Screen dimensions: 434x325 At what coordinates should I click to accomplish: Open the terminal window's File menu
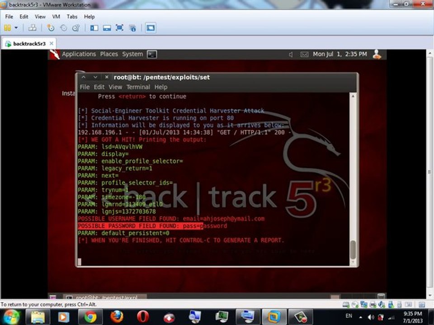pos(85,87)
